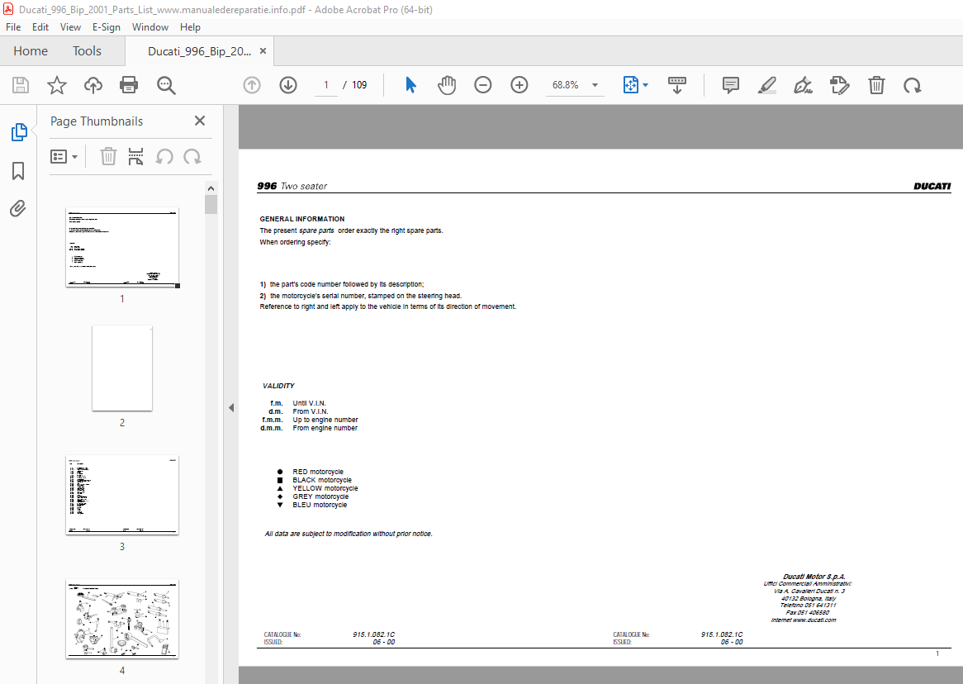Open the E-Sign menu
Image resolution: width=963 pixels, height=684 pixels.
coord(107,27)
